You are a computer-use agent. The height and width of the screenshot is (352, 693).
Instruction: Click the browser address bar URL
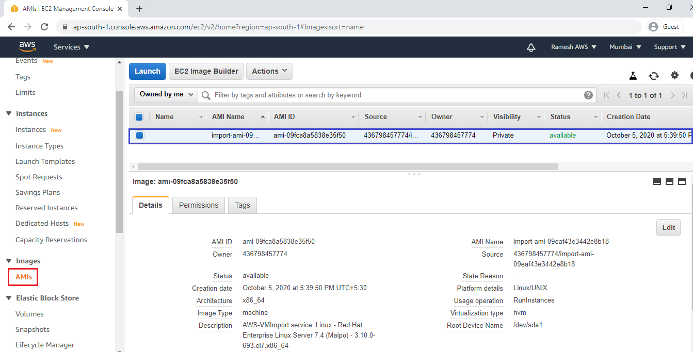point(218,27)
